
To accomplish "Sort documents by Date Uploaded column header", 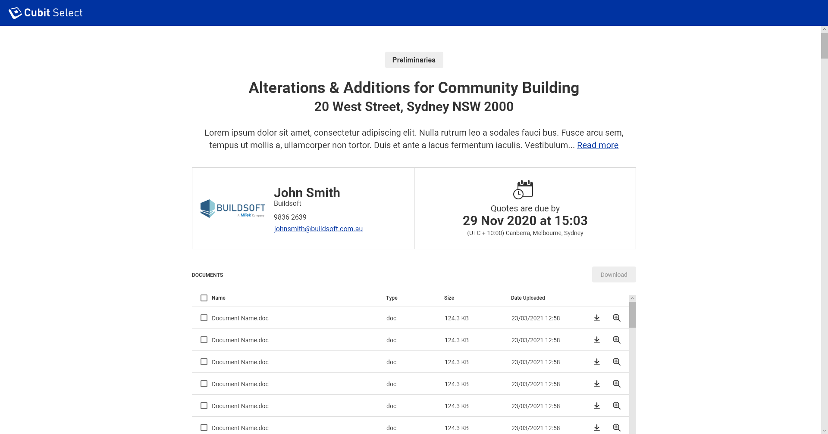I will [x=528, y=298].
